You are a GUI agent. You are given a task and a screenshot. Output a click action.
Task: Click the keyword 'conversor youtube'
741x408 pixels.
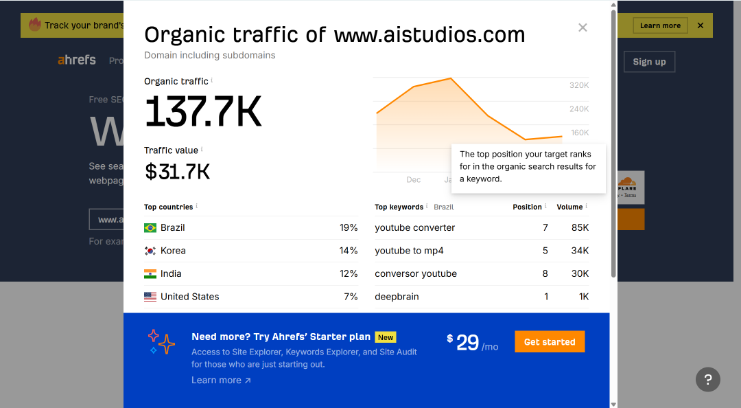pos(416,273)
